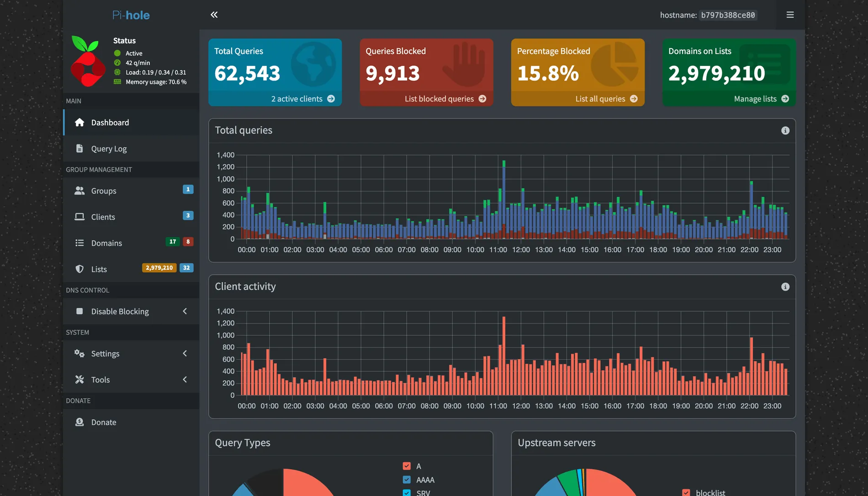Toggle the blocklist upstream checkbox

pyautogui.click(x=686, y=492)
